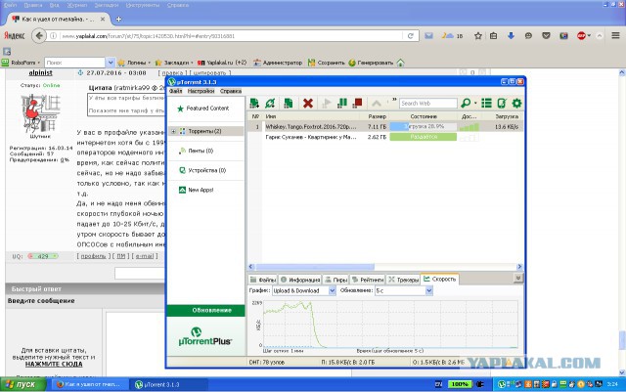Click Move Up Queue arrow icon
Screen dimensions: 626x392
[376, 103]
